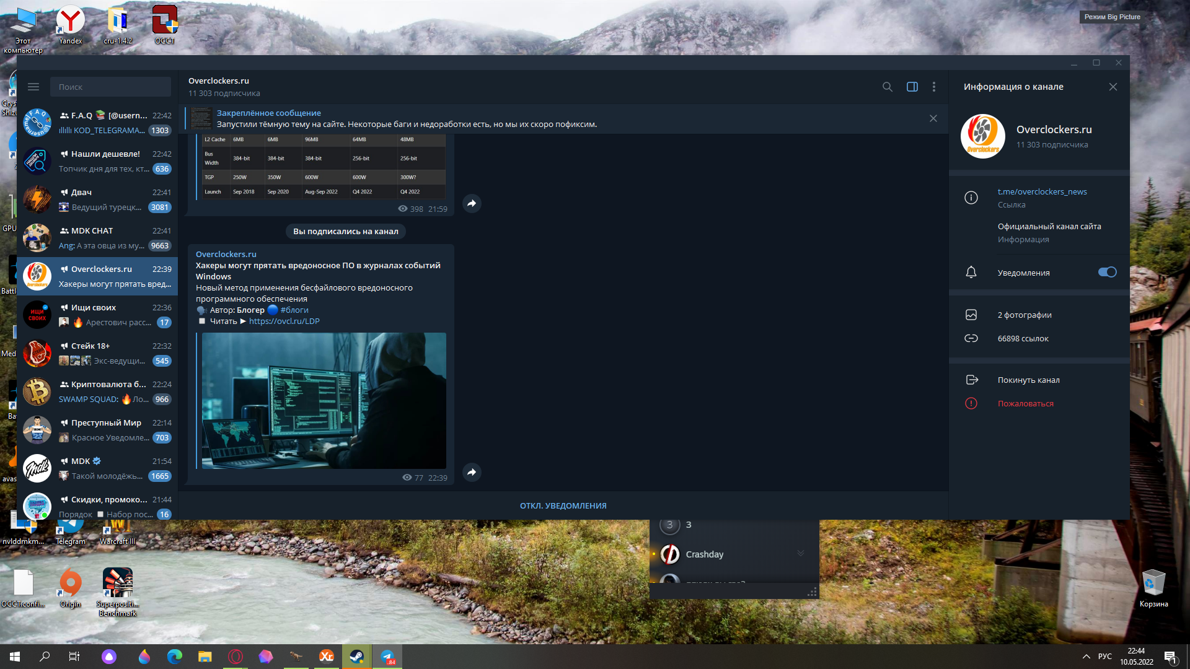Open the 2 фотографии shared media
This screenshot has width=1190, height=669.
[1025, 315]
